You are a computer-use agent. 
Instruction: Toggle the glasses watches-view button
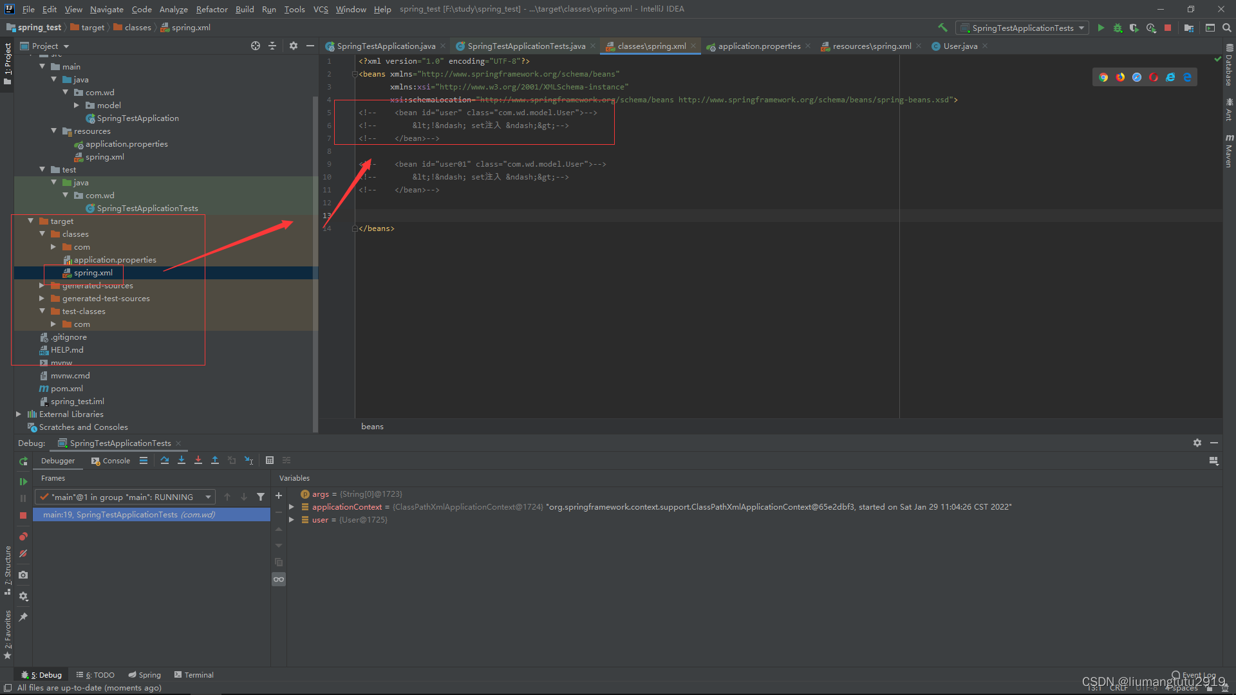[279, 579]
